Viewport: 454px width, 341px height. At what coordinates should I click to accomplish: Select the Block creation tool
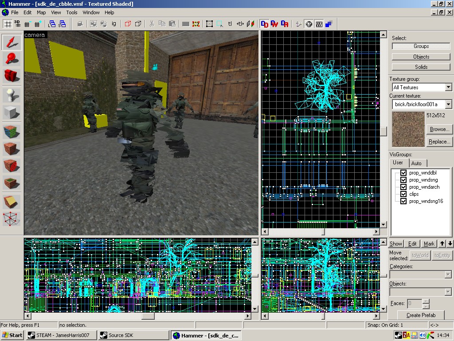pos(12,112)
